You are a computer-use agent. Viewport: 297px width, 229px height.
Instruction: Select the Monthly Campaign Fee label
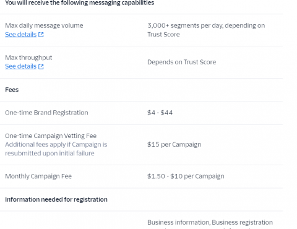coord(38,176)
